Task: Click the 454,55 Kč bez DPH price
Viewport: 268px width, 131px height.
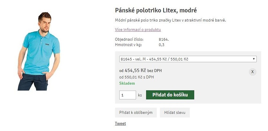Action: click(143, 71)
